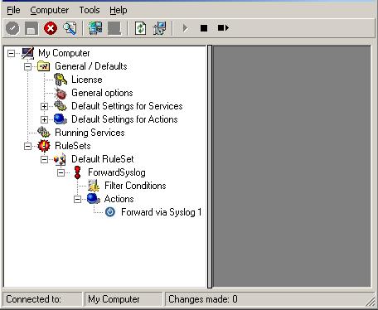Click the Stop service square button

point(204,28)
